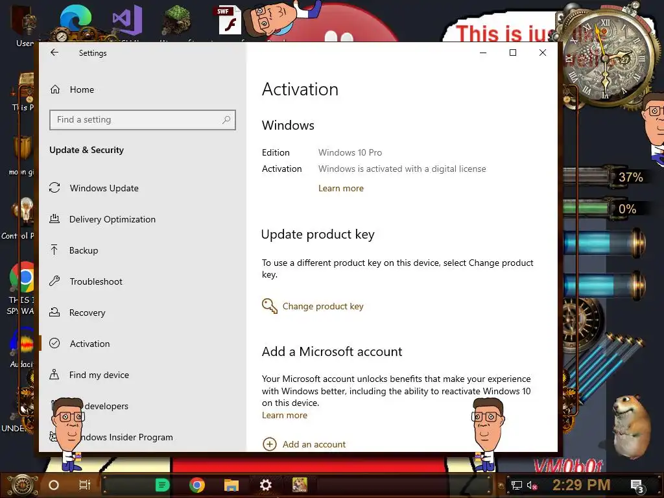Viewport: 664px width, 498px height.
Task: Open Microsoft Edge on the desktop
Action: click(75, 19)
